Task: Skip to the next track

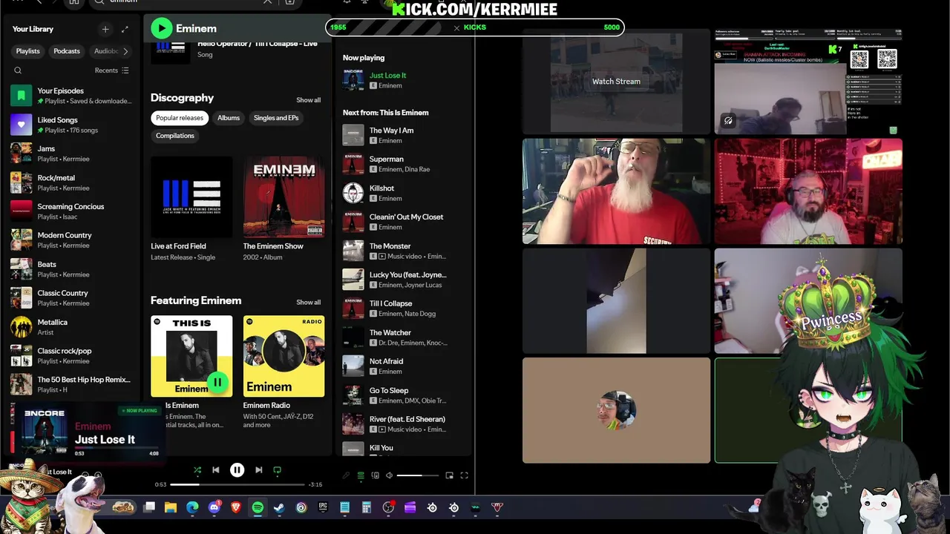Action: [258, 469]
